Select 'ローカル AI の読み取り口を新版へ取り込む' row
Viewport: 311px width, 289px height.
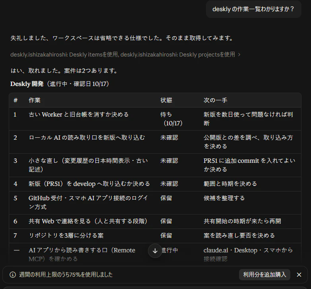pyautogui.click(x=87, y=138)
